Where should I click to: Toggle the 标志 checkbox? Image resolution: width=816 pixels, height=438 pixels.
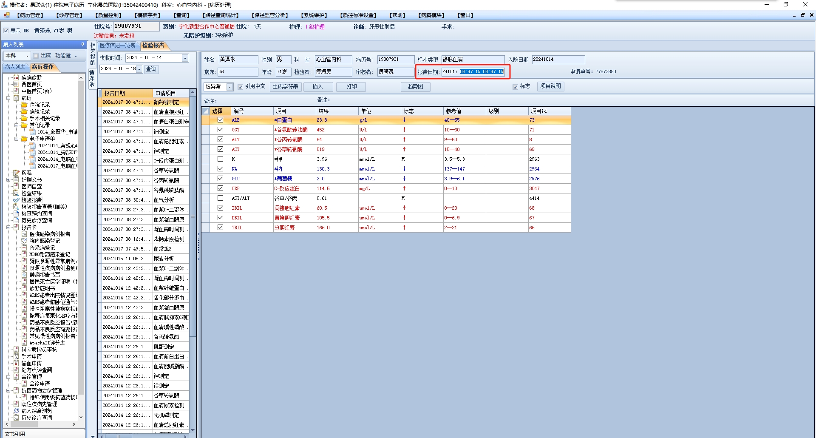click(515, 87)
